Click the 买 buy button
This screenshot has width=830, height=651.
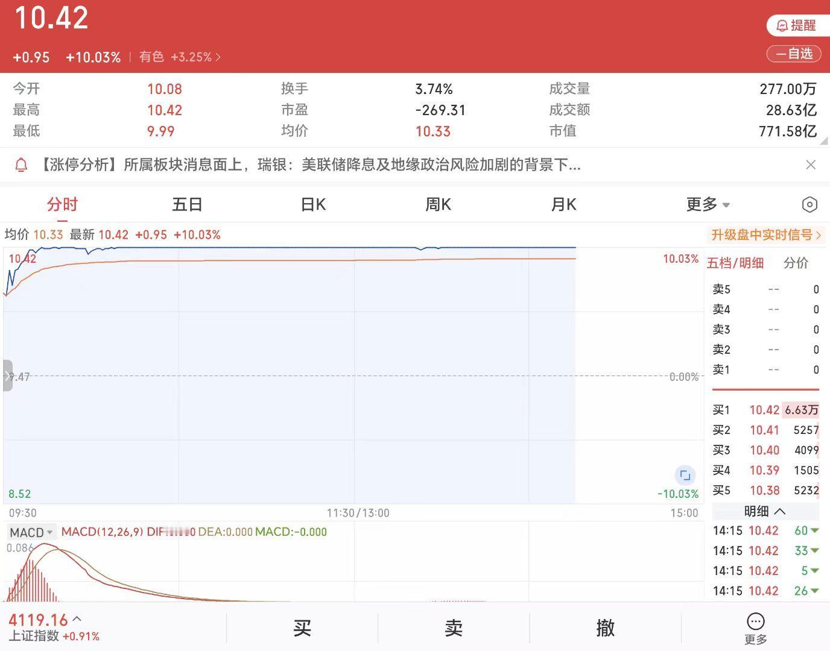pos(302,628)
